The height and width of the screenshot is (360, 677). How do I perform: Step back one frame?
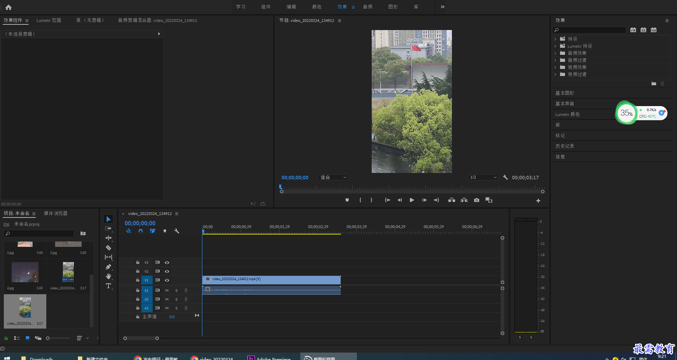400,200
